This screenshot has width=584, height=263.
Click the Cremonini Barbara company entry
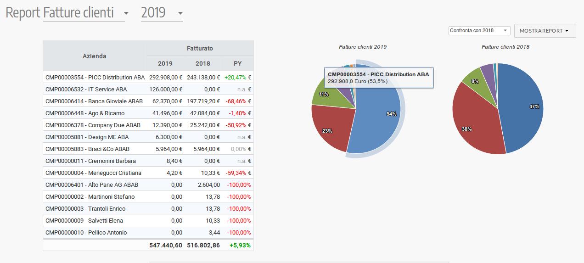(90, 161)
